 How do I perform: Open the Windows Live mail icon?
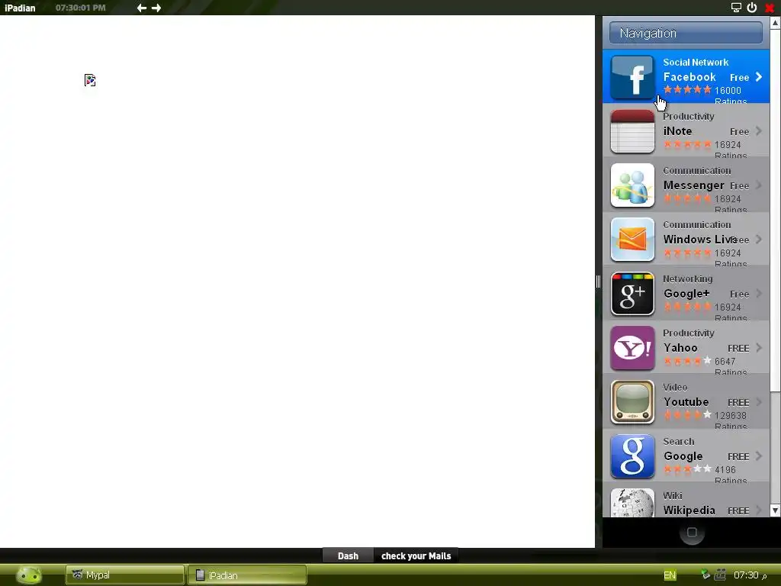pos(632,239)
